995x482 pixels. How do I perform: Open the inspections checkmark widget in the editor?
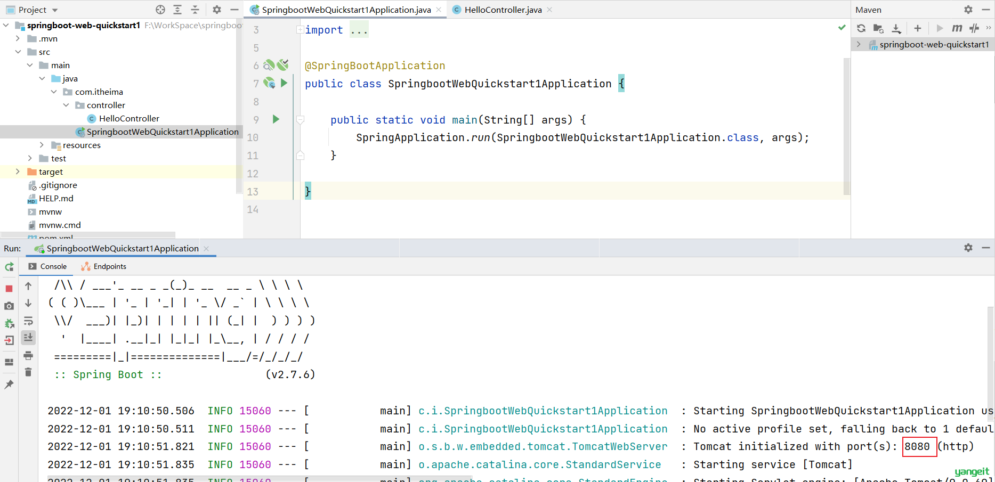pyautogui.click(x=842, y=28)
